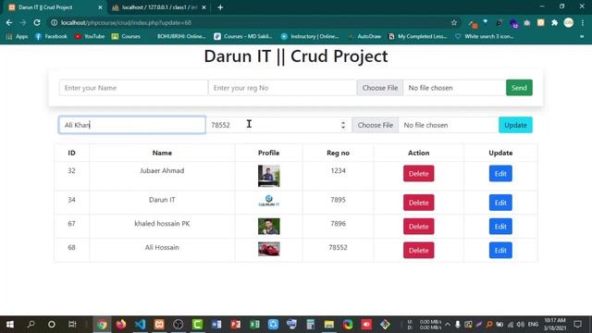
Task: Open Camtasia green C icon in taskbar
Action: pos(197,325)
